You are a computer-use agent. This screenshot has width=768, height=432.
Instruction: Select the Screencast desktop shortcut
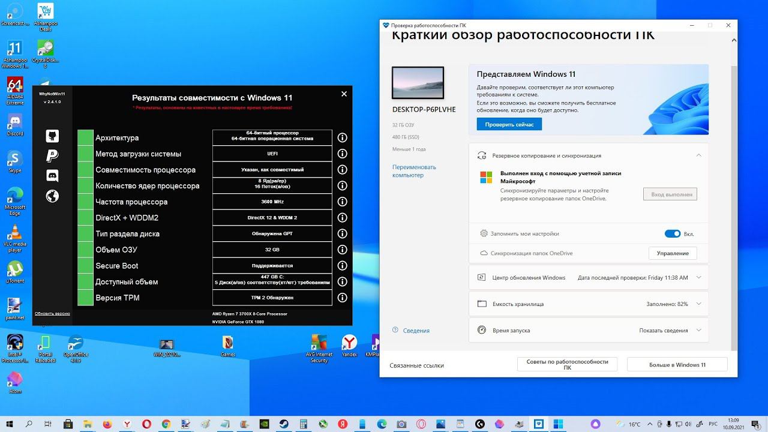14,16
